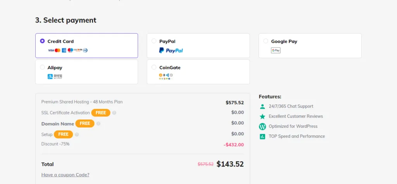This screenshot has width=397, height=184.
Task: Click the help icon next to Domain Name
Action: point(98,124)
